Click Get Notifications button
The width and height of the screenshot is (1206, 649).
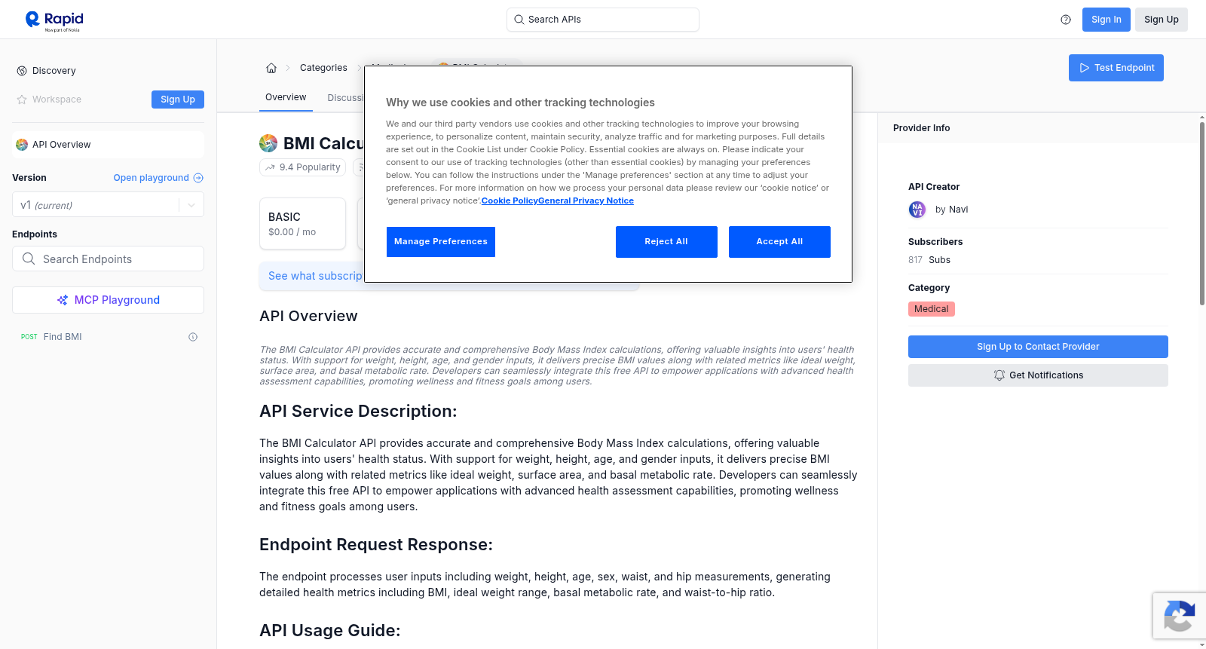point(1038,375)
